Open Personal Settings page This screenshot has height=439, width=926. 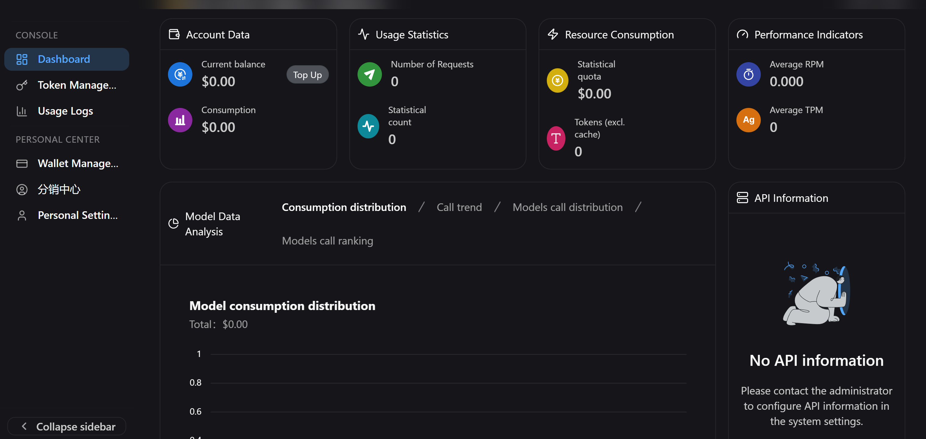pyautogui.click(x=66, y=215)
